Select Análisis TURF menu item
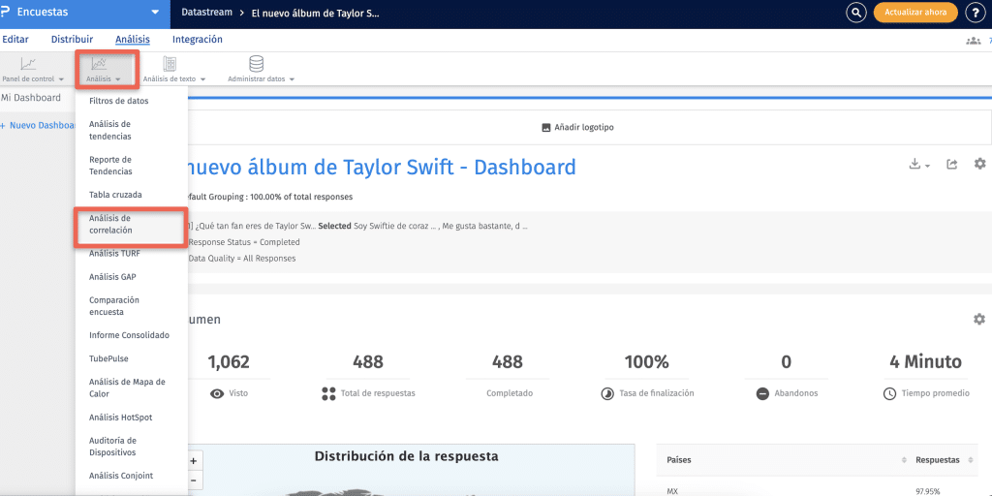 click(114, 253)
